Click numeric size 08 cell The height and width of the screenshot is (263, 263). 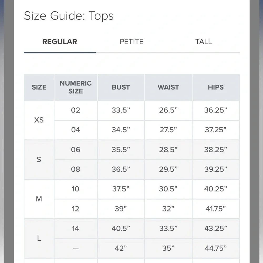[76, 169]
